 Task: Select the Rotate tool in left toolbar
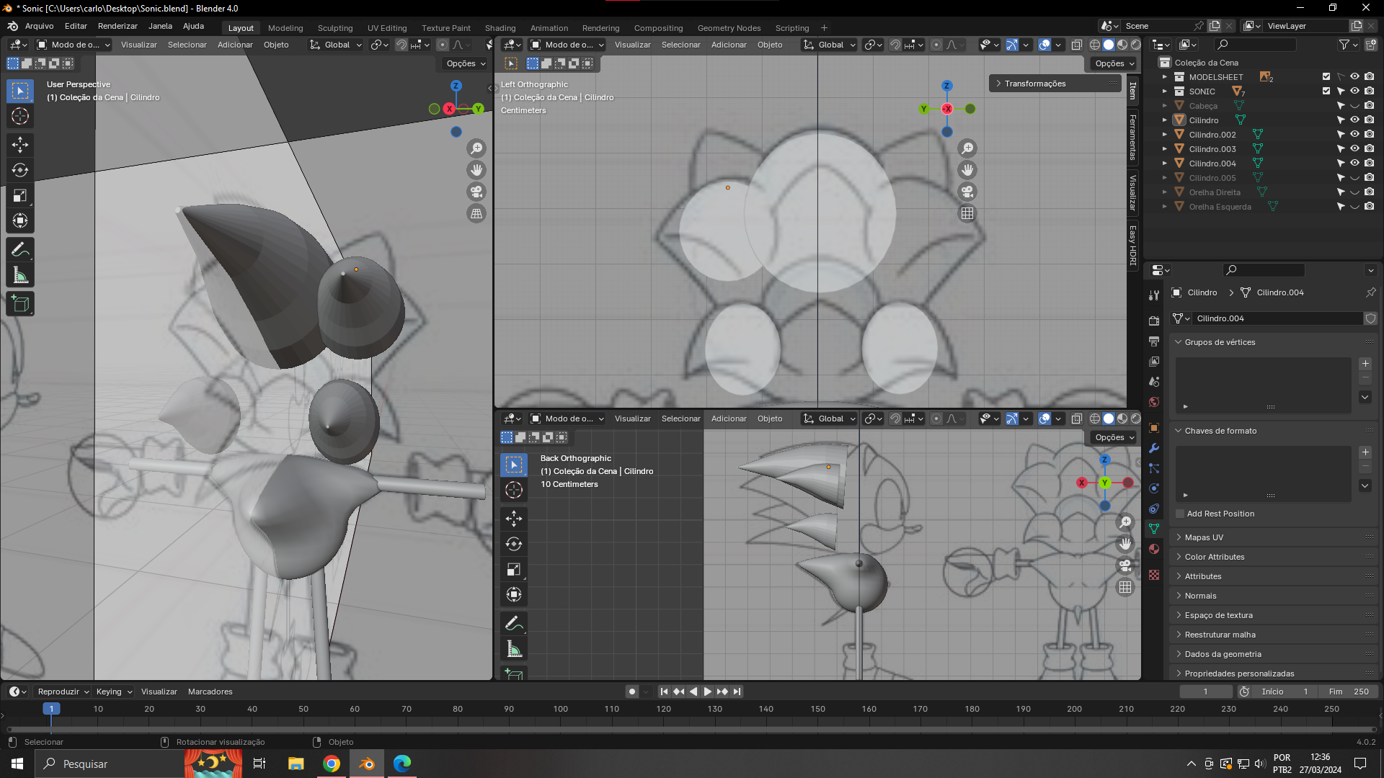(x=20, y=171)
